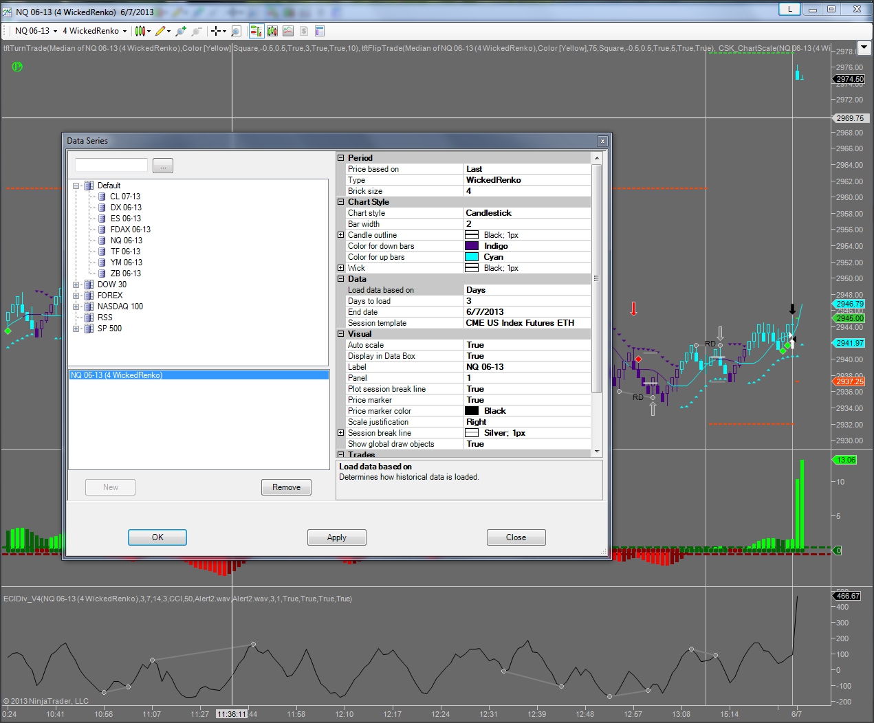The height and width of the screenshot is (723, 874).
Task: Open the crosshair cursor tool
Action: (x=216, y=31)
